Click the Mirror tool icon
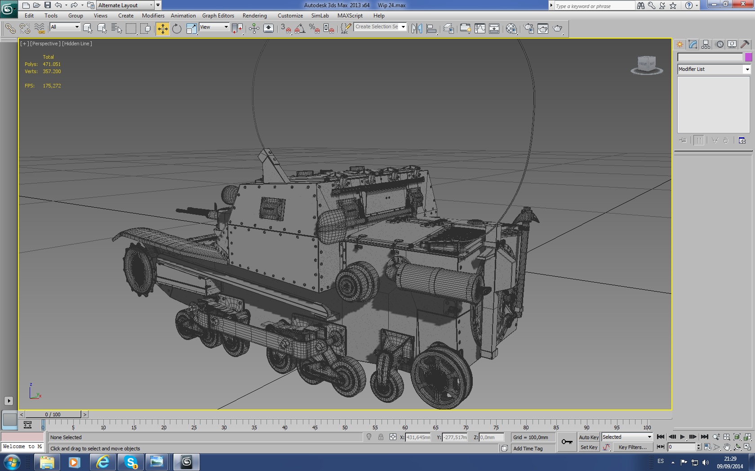The image size is (755, 471). [x=417, y=29]
